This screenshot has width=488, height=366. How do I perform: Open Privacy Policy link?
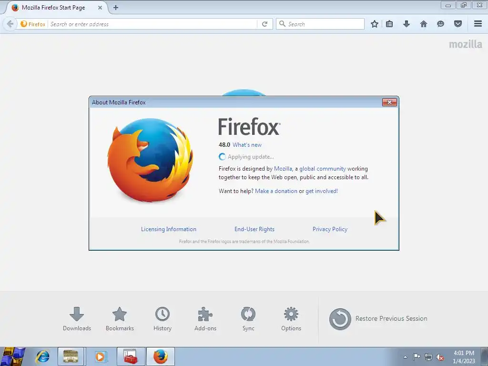pos(330,229)
